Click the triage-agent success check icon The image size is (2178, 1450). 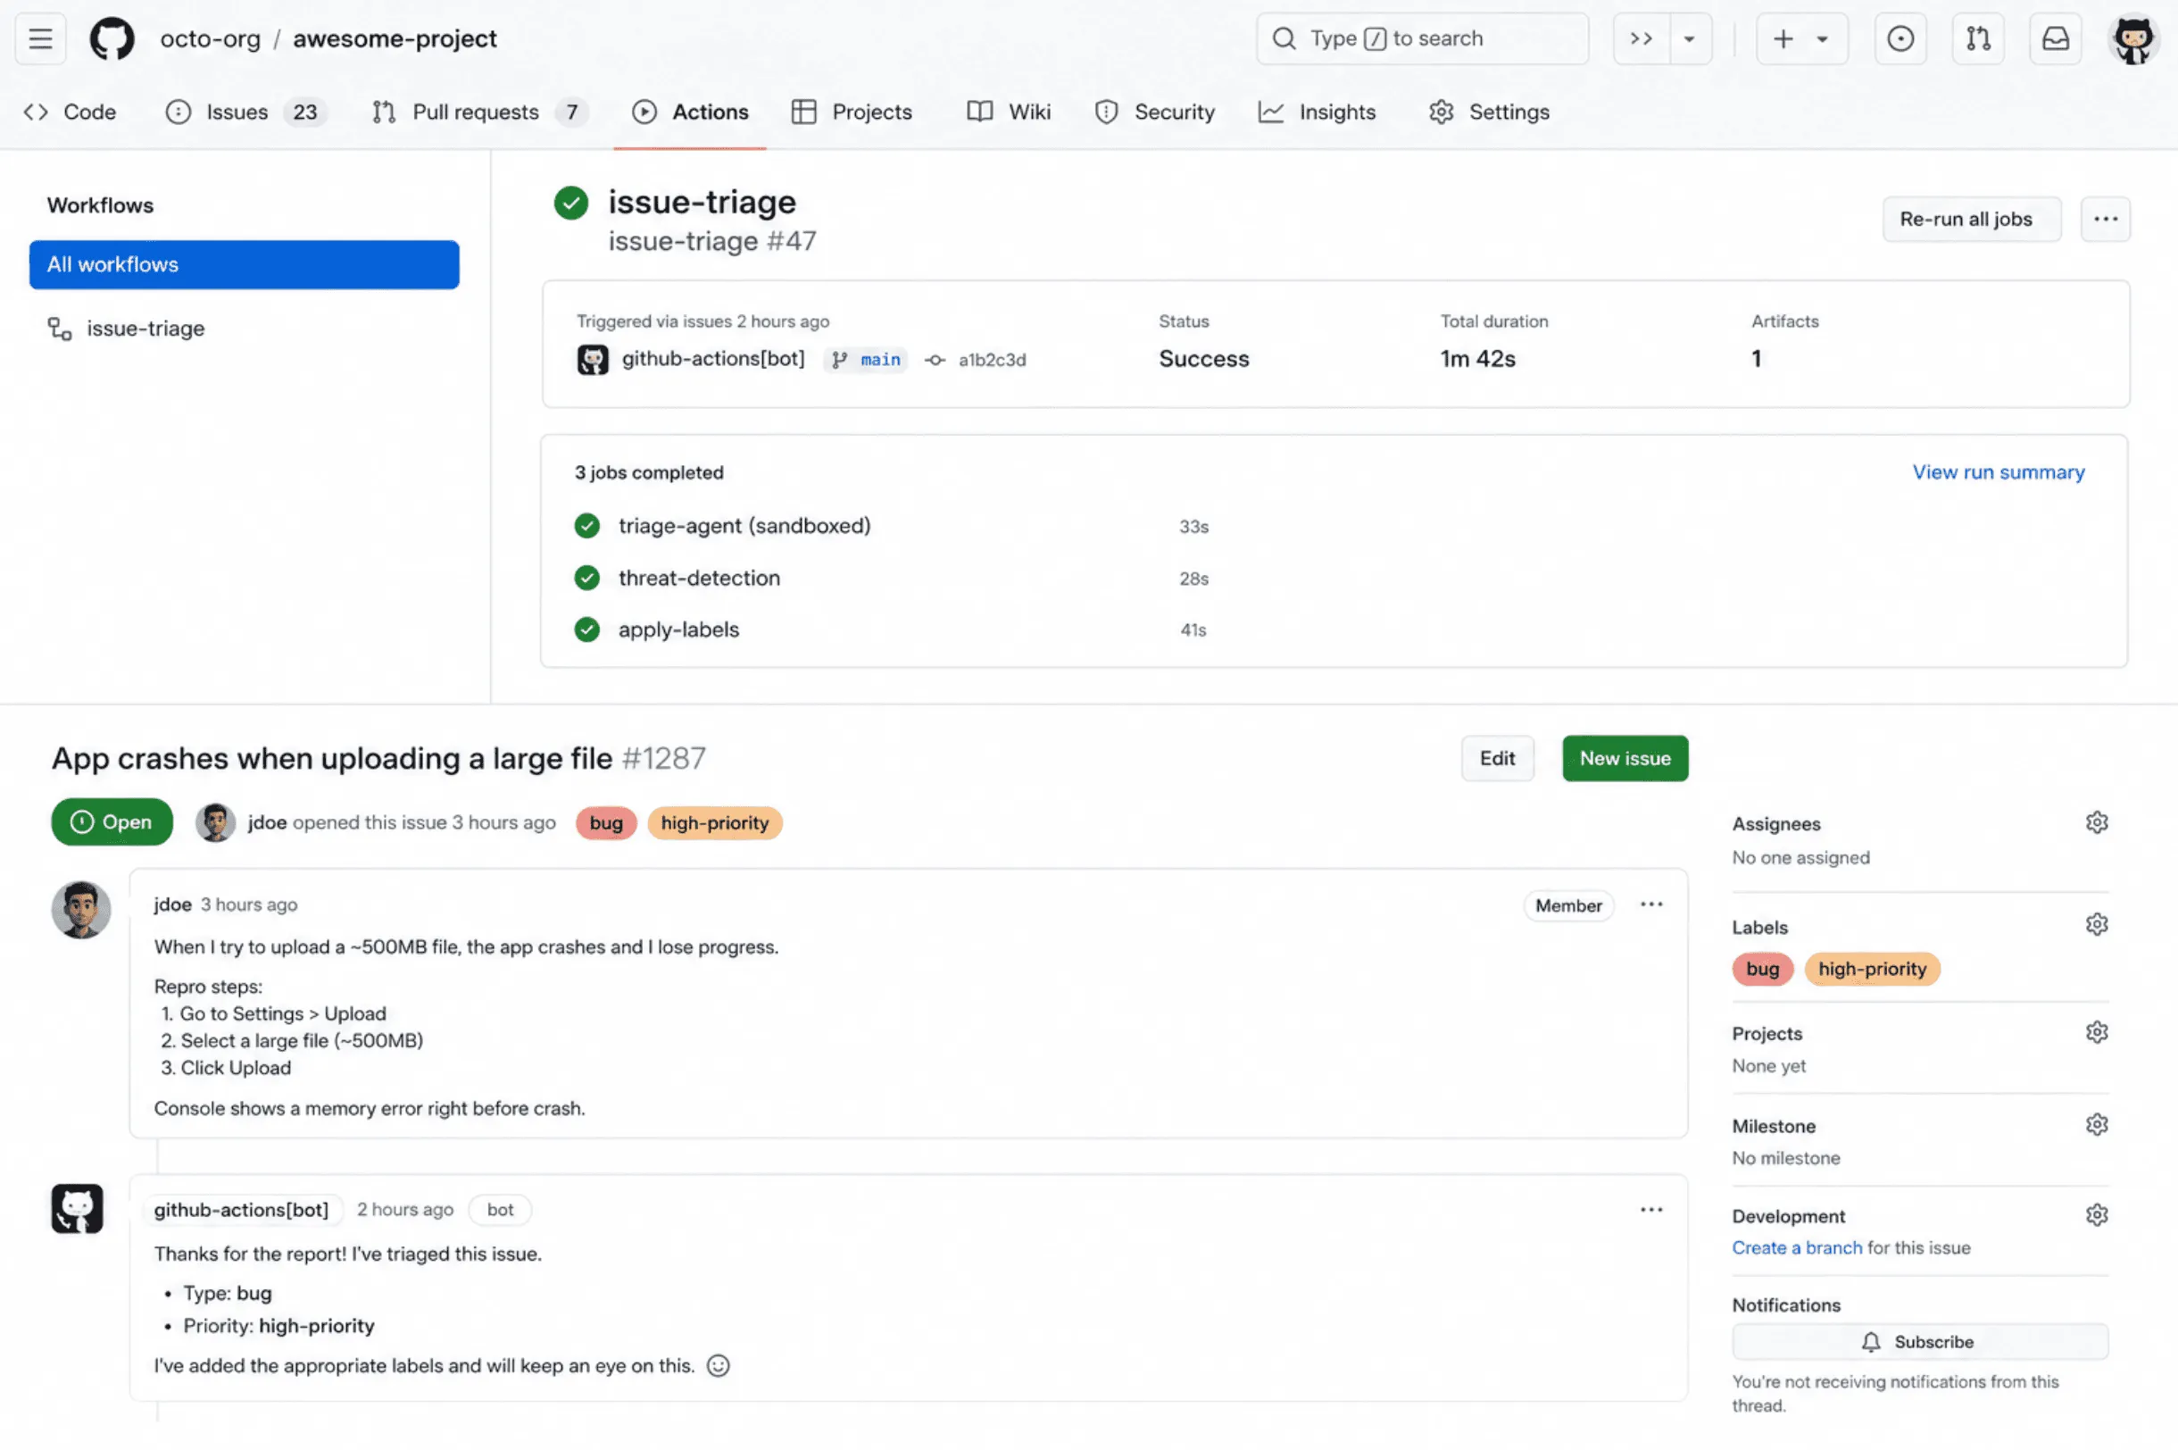pyautogui.click(x=587, y=525)
